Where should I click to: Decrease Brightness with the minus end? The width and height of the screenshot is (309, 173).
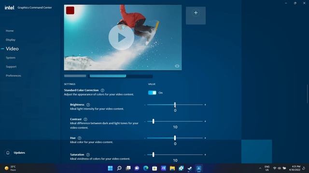145,105
